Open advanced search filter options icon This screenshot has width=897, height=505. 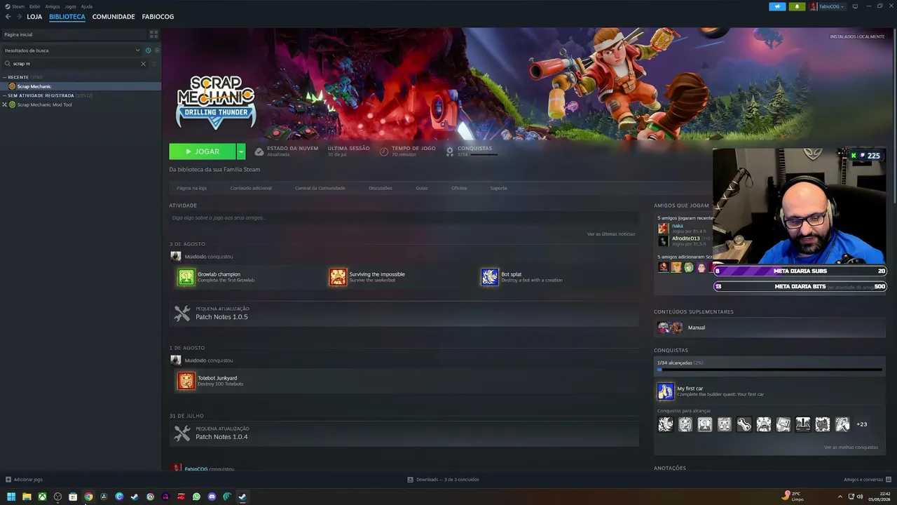point(154,64)
